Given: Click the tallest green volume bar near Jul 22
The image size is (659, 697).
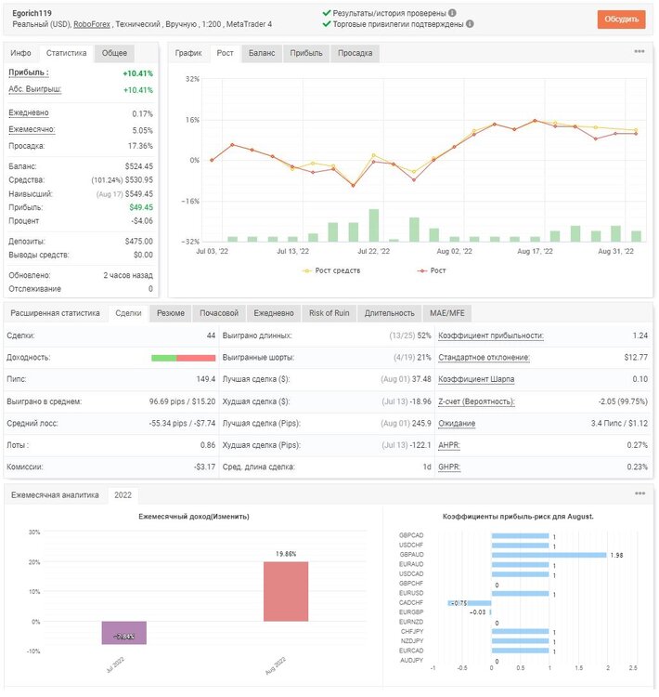Looking at the screenshot, I should [x=374, y=225].
